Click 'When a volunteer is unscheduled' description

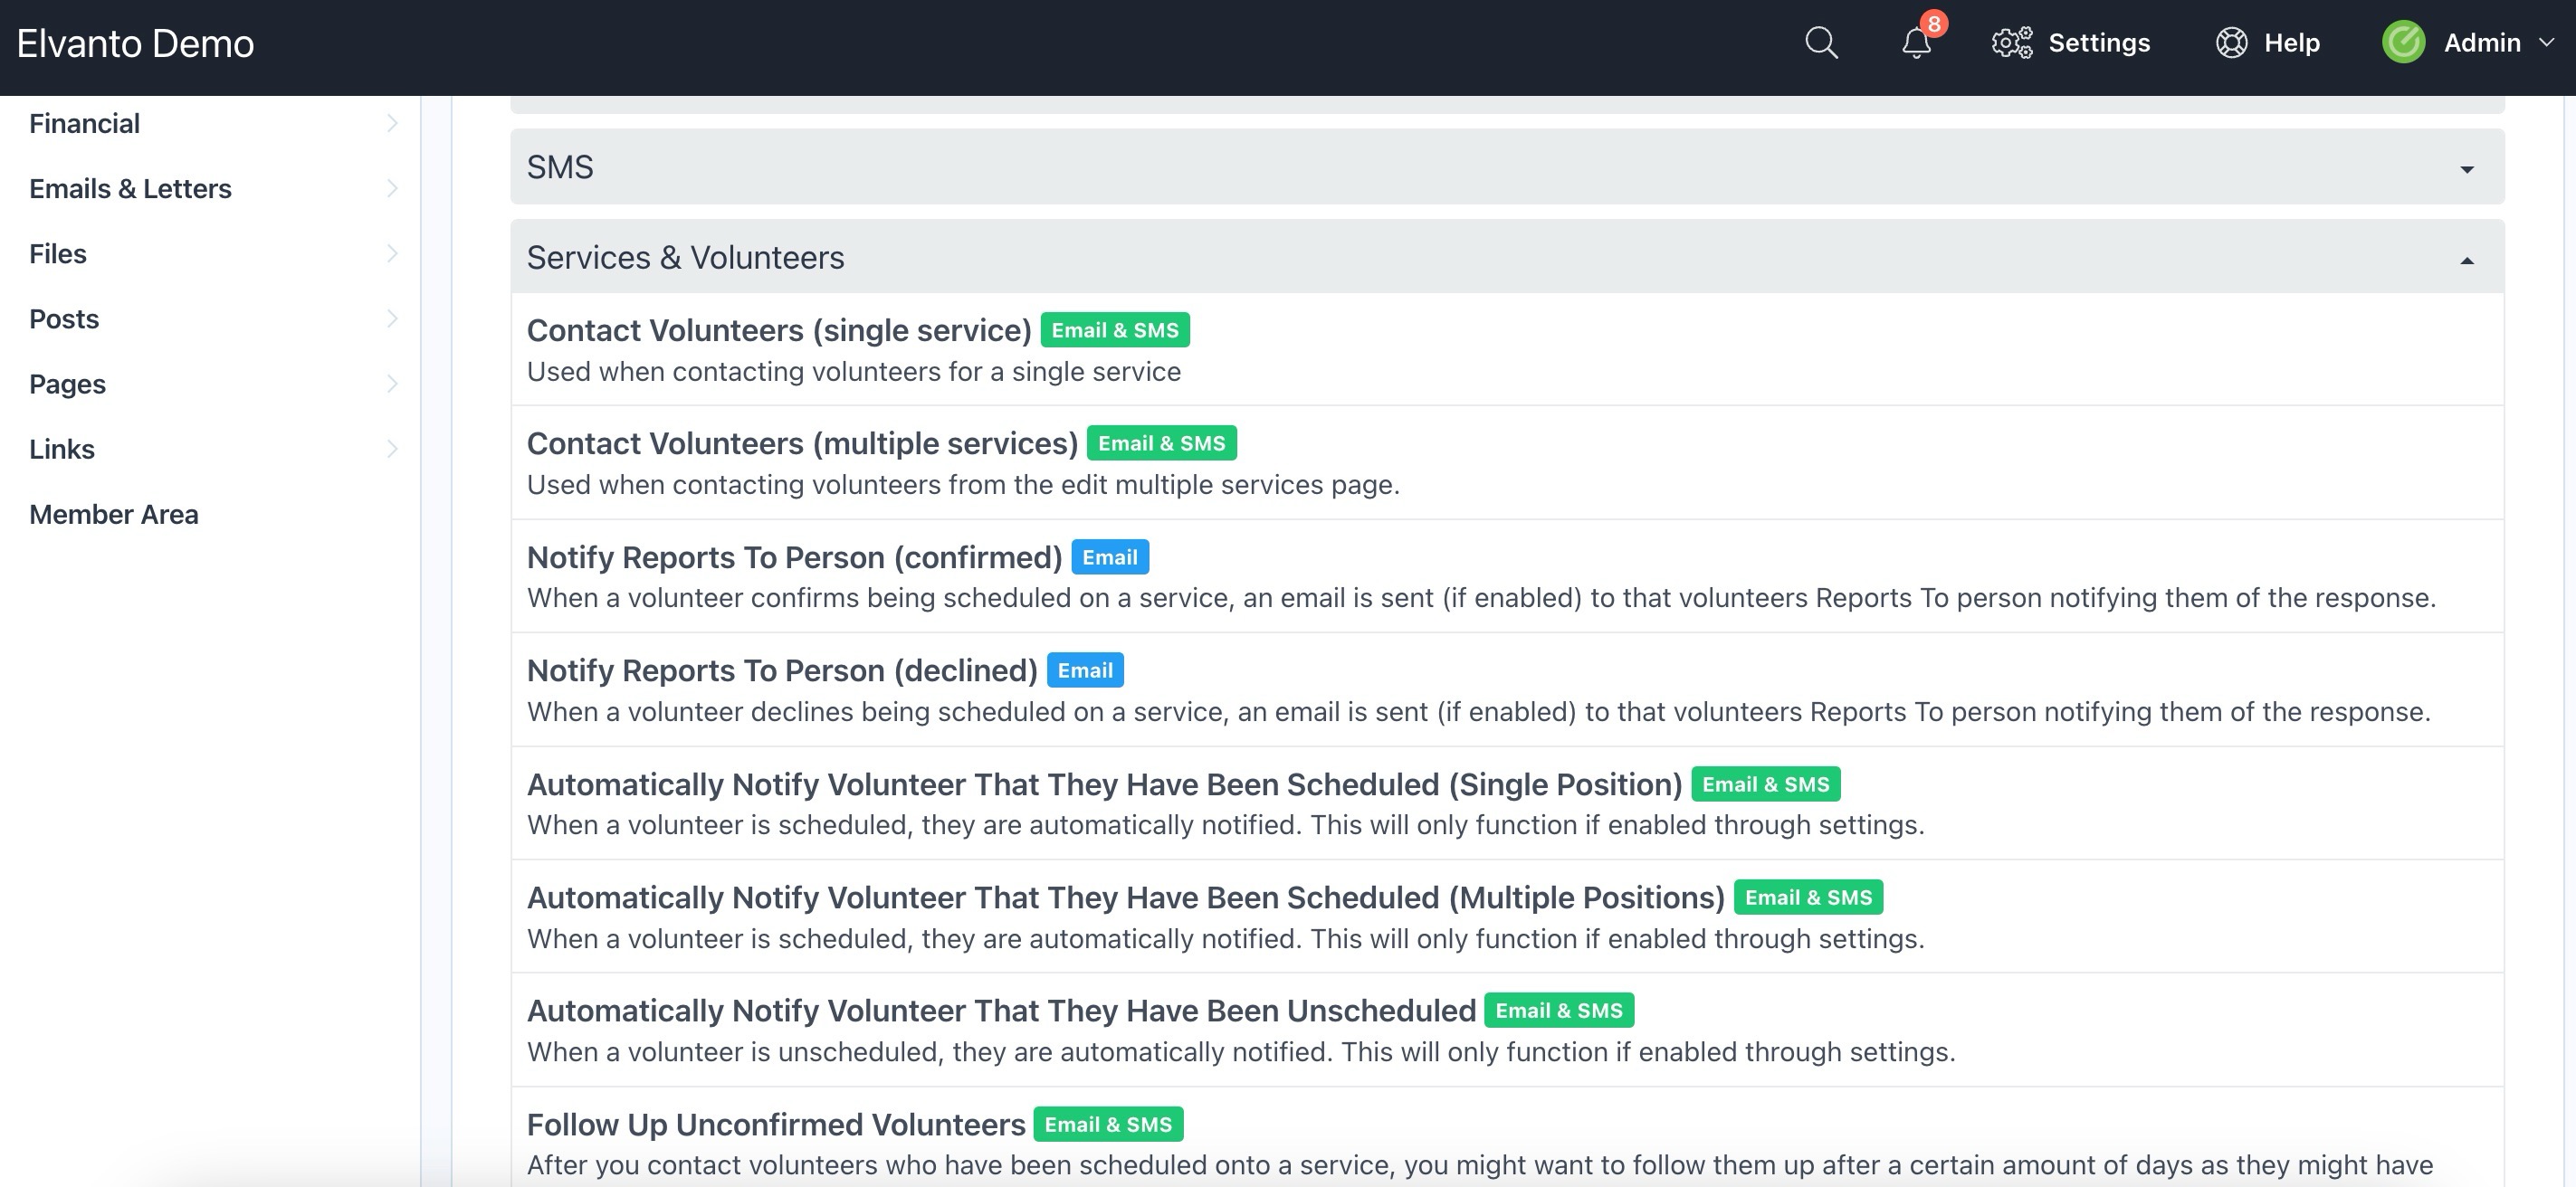[x=1241, y=1051]
